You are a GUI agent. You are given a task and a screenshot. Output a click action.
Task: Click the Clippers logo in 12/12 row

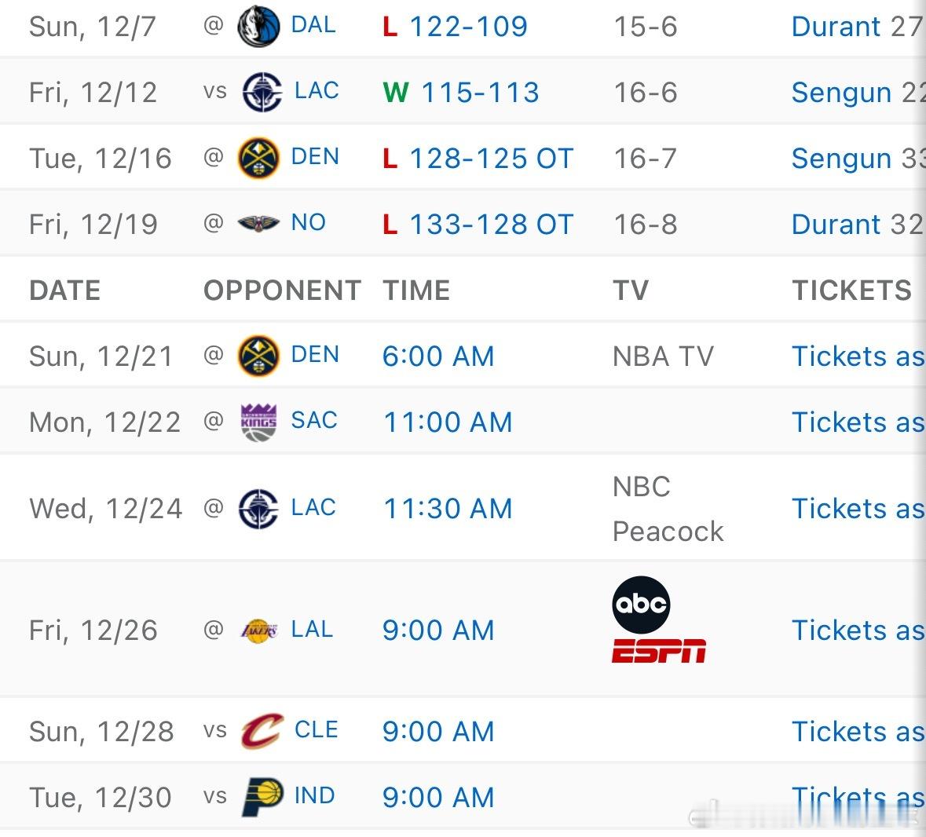[262, 92]
